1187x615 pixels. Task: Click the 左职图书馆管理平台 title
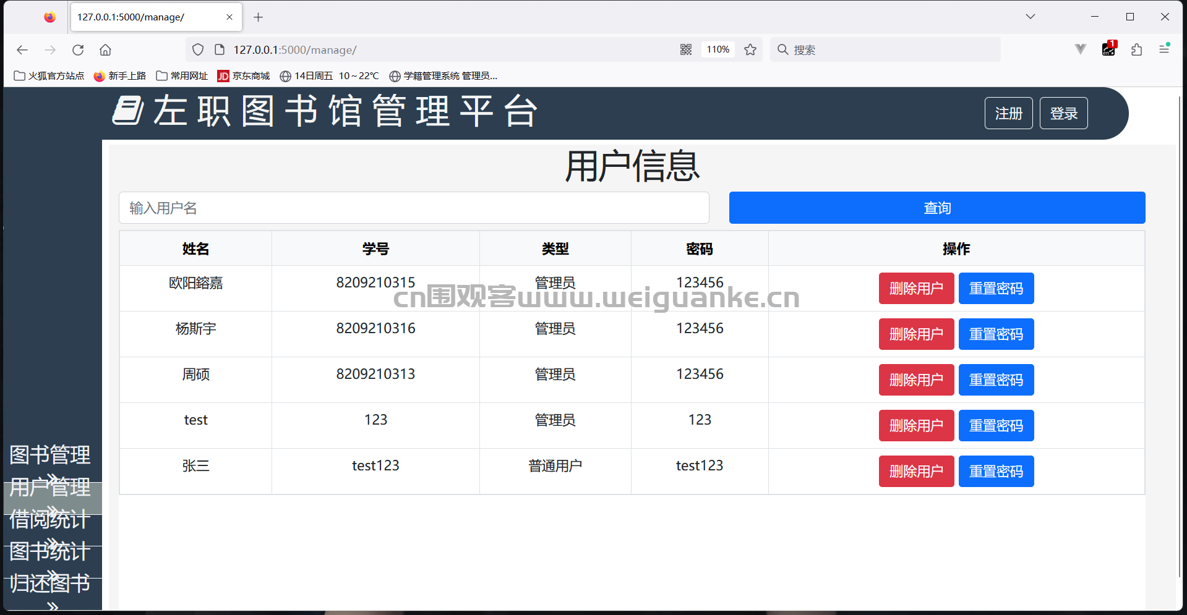click(x=345, y=111)
